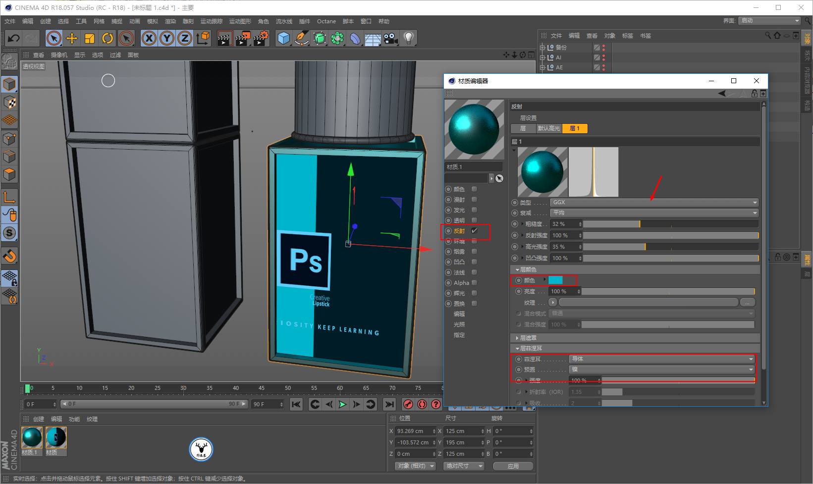Open the 对象 (相对) dropdown
Screen dimensions: 813x484
click(415, 466)
